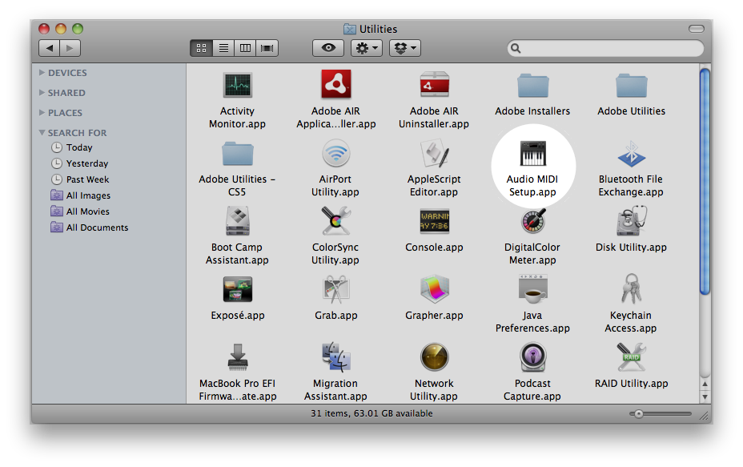The image size is (743, 467).
Task: Select Adobe AIR Application Installer icon
Action: pos(336,84)
